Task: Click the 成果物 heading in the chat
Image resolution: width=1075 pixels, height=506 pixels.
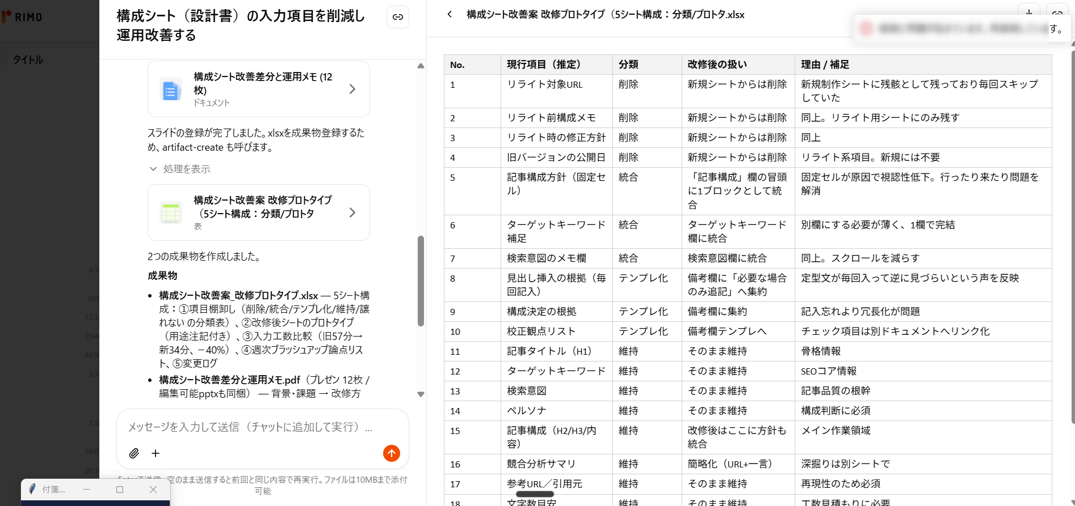Action: (162, 276)
